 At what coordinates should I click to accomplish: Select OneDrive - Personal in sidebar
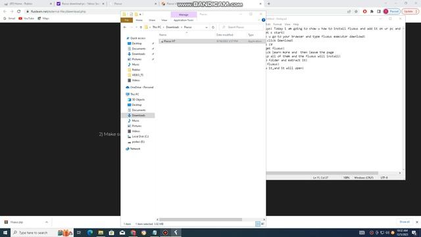pyautogui.click(x=141, y=88)
